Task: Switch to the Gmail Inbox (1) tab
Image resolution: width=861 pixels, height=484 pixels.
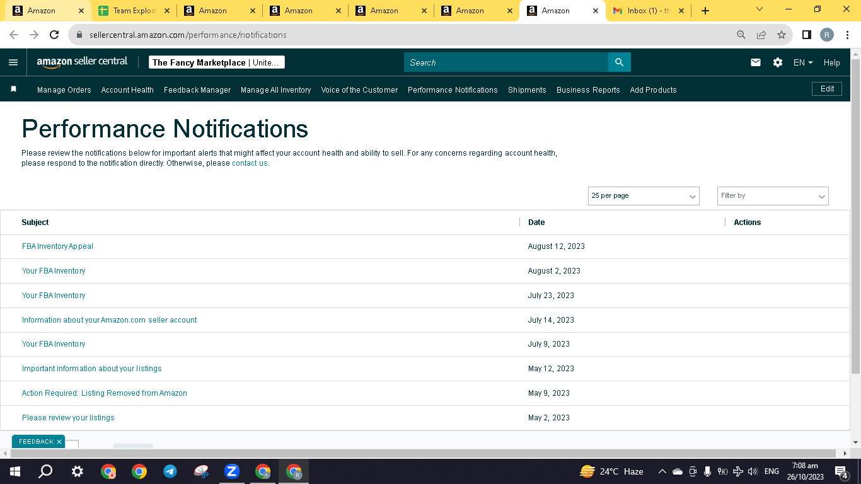Action: pos(648,11)
